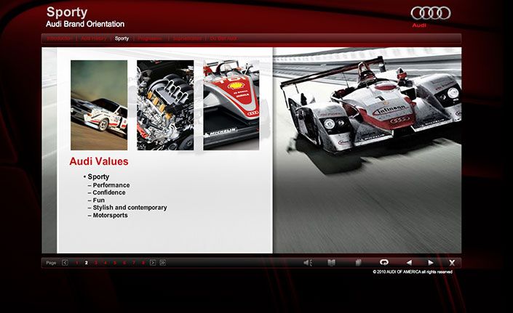Image resolution: width=513 pixels, height=313 pixels.
Task: Close the course with the X icon
Action: [x=452, y=263]
